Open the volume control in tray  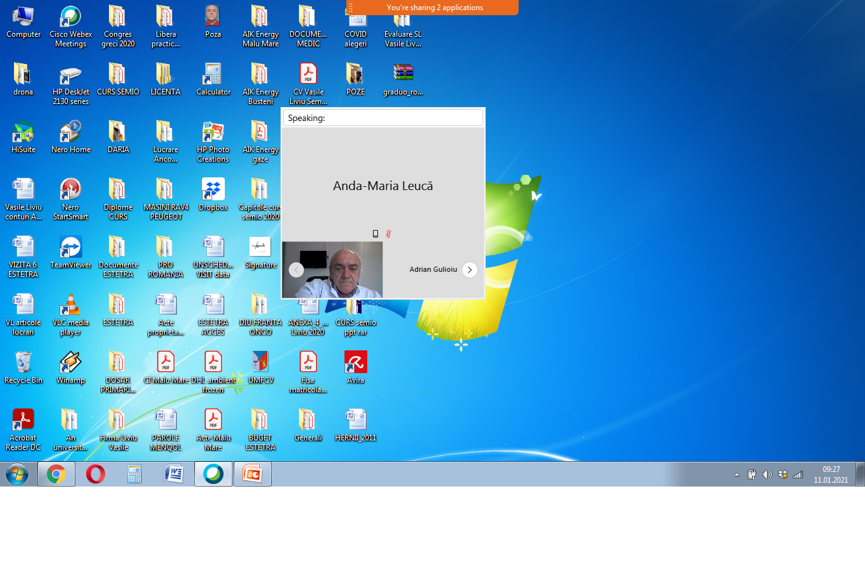[767, 475]
